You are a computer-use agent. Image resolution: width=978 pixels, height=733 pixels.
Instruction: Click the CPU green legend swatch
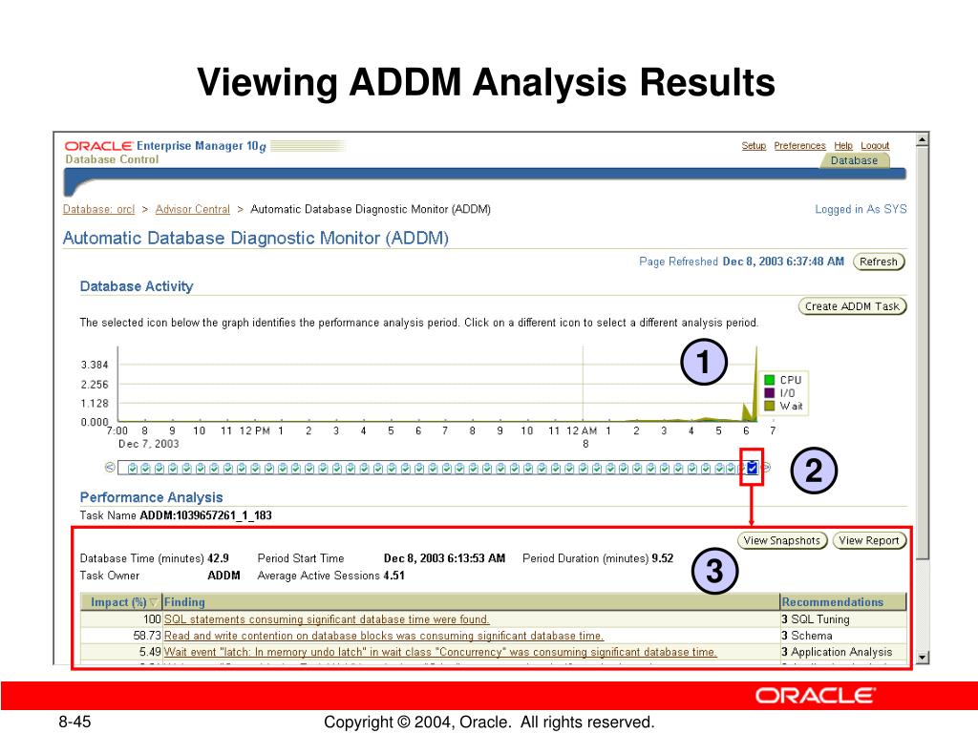point(770,380)
